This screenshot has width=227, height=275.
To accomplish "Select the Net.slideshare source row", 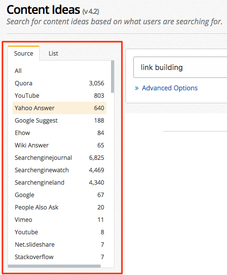I will 59,245.
